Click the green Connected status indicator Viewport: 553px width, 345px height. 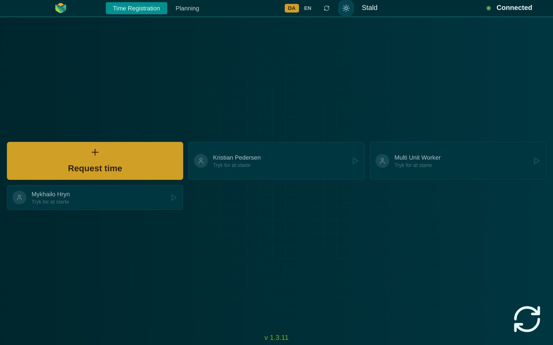coord(488,8)
